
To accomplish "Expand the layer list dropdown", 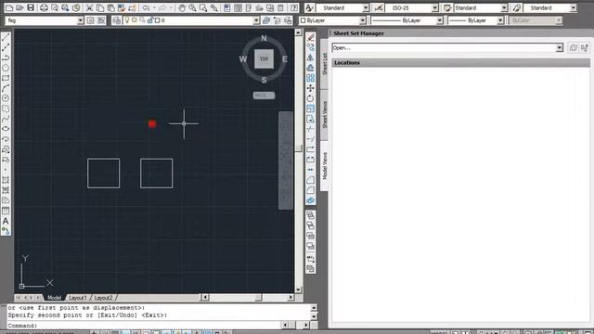I will click(256, 20).
